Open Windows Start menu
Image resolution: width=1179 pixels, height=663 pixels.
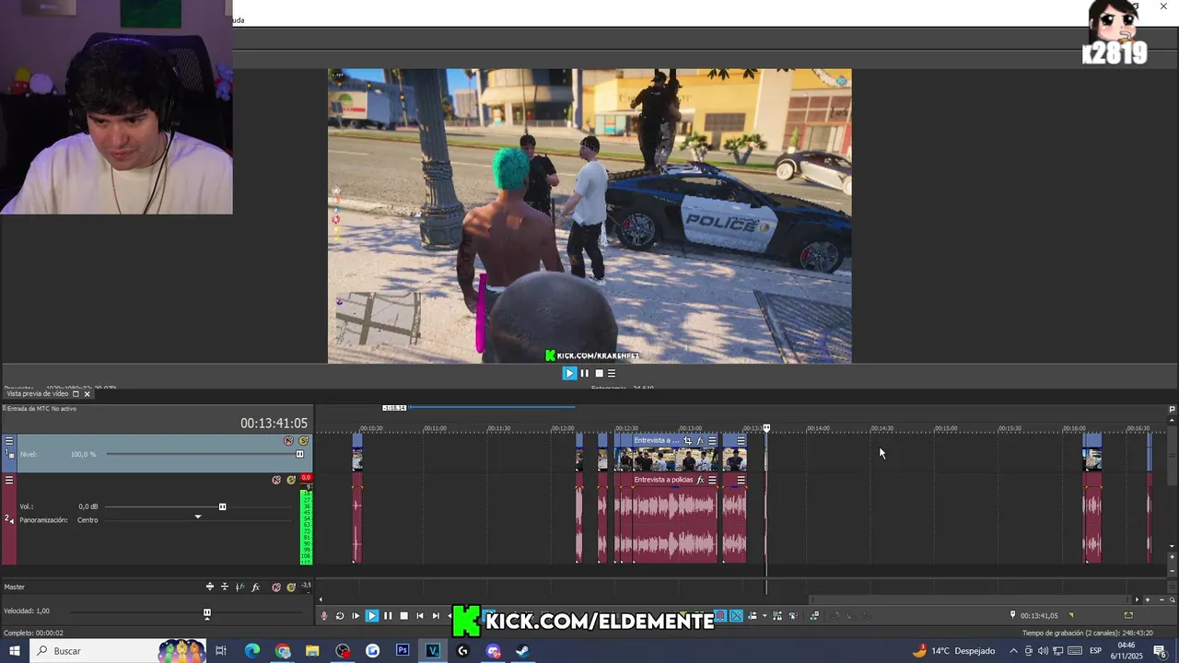coord(14,651)
